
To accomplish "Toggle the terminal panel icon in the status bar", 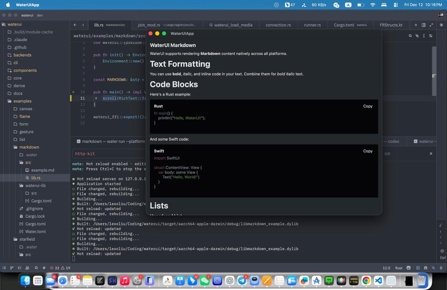I will click(418, 268).
